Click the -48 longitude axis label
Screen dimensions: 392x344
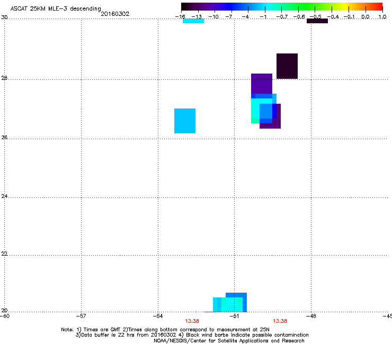pyautogui.click(x=311, y=316)
